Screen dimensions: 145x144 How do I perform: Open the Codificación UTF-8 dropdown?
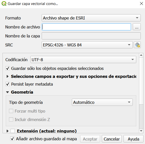pyautogui.click(x=83, y=60)
